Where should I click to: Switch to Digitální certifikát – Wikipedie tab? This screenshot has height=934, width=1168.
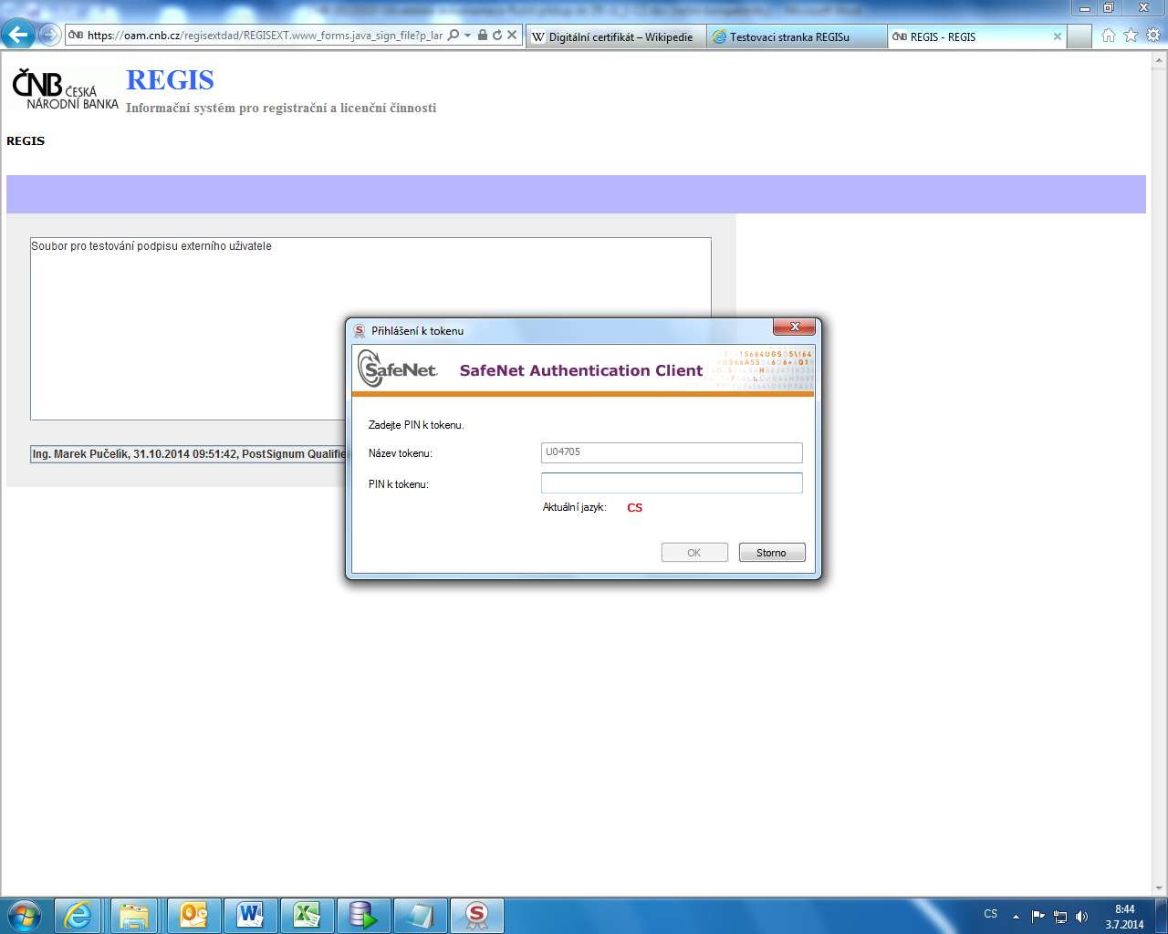tap(616, 36)
